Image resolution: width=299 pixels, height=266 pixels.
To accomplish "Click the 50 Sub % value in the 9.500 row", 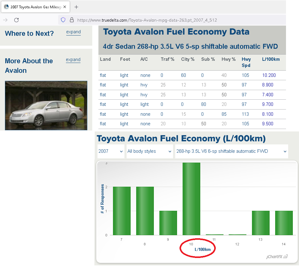I will pyautogui.click(x=204, y=124).
